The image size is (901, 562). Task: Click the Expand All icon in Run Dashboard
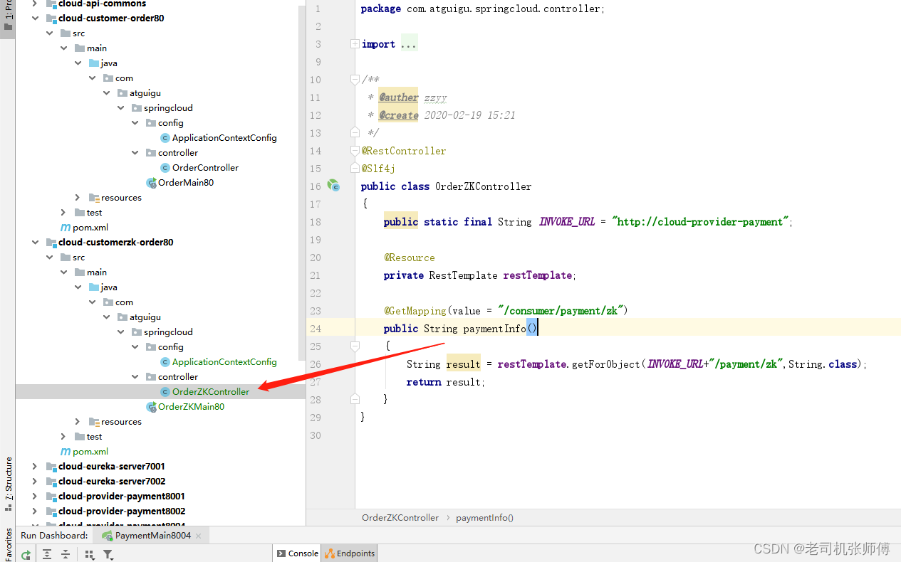[x=47, y=554]
